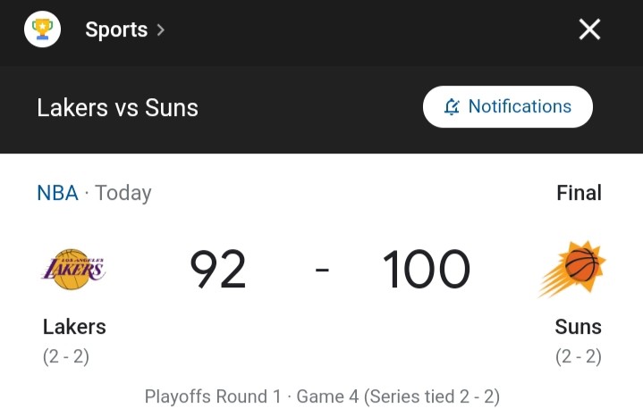
Task: Tap the Lakers score of 92
Action: tap(218, 270)
